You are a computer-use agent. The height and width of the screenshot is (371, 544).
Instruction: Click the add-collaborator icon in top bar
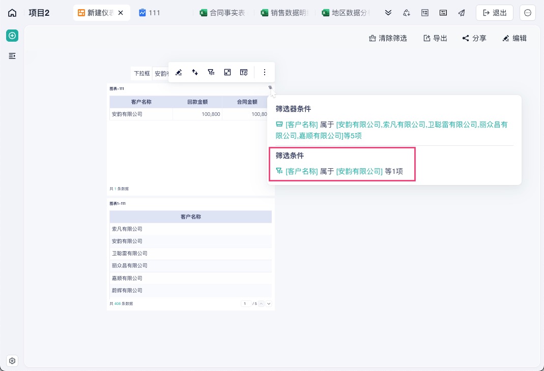[x=407, y=13]
